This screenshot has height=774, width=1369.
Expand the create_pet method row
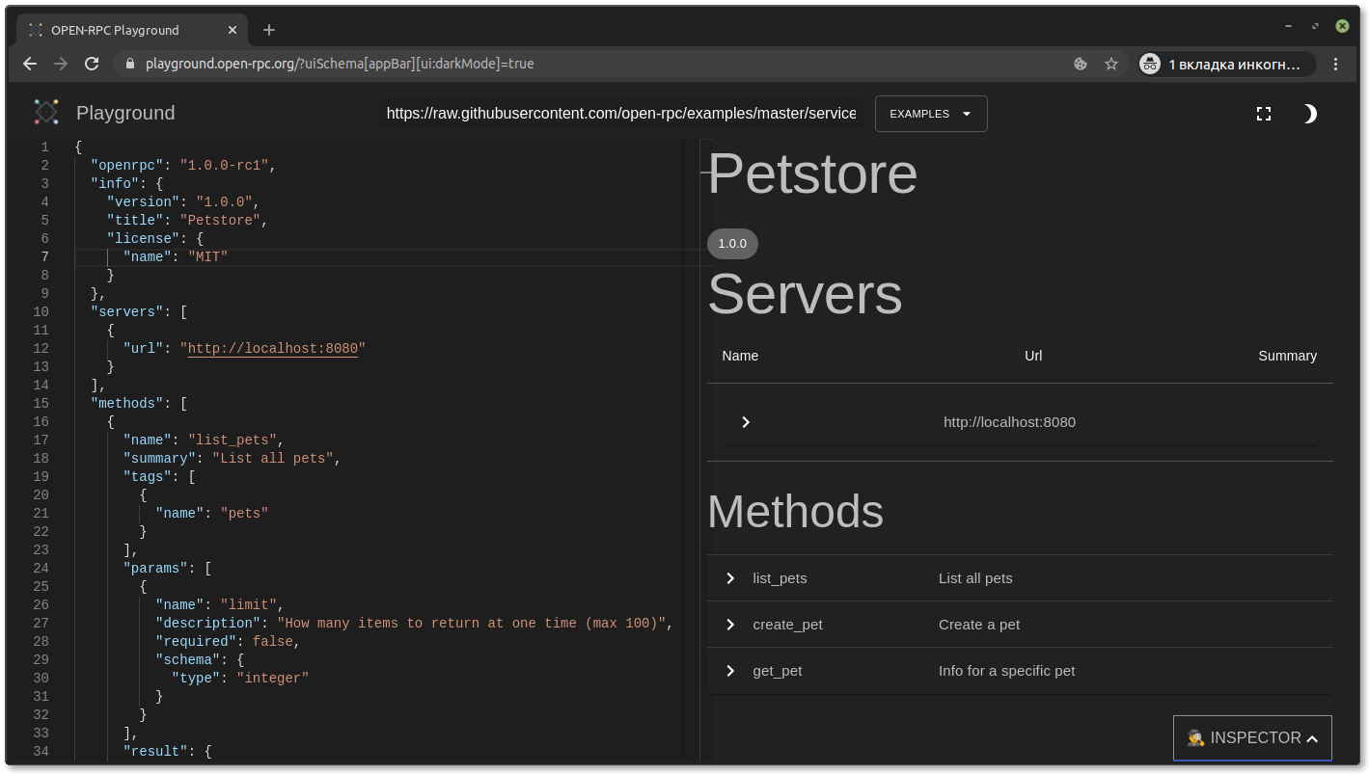(x=730, y=625)
